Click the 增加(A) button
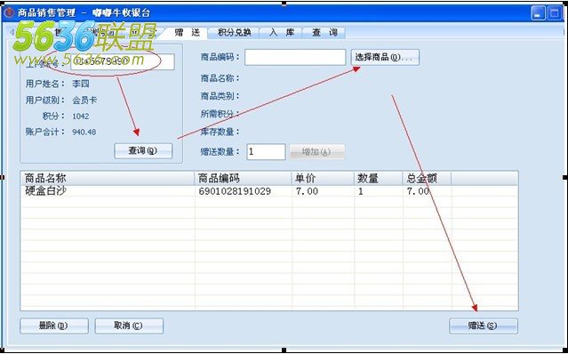The height and width of the screenshot is (354, 568). click(317, 152)
